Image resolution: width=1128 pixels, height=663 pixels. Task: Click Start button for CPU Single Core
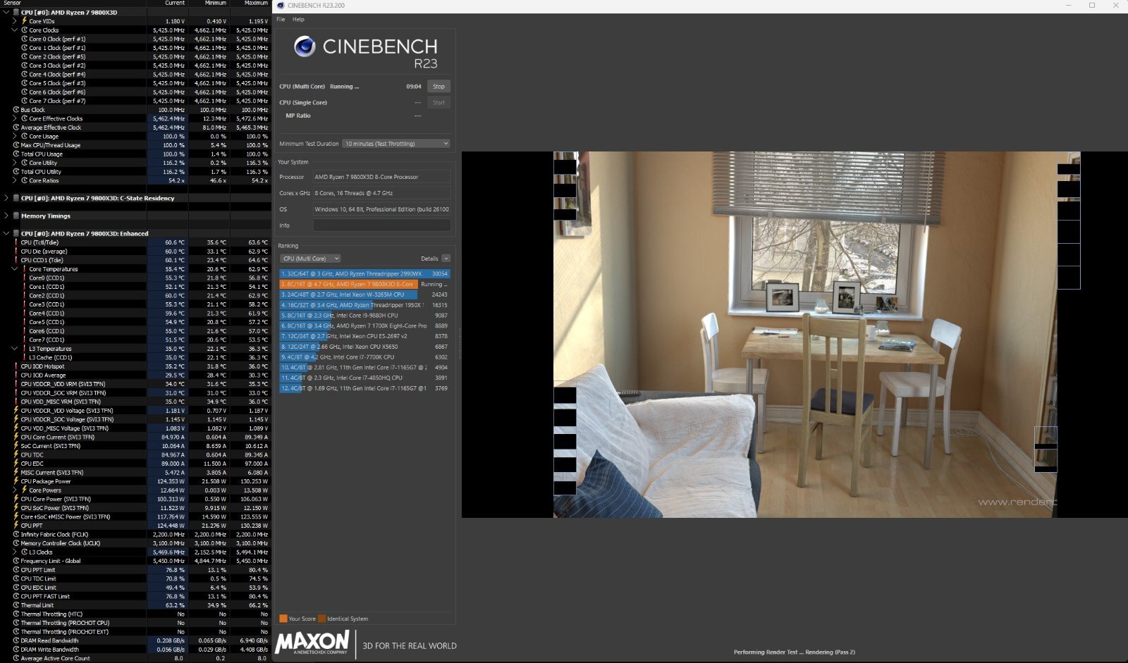coord(439,103)
